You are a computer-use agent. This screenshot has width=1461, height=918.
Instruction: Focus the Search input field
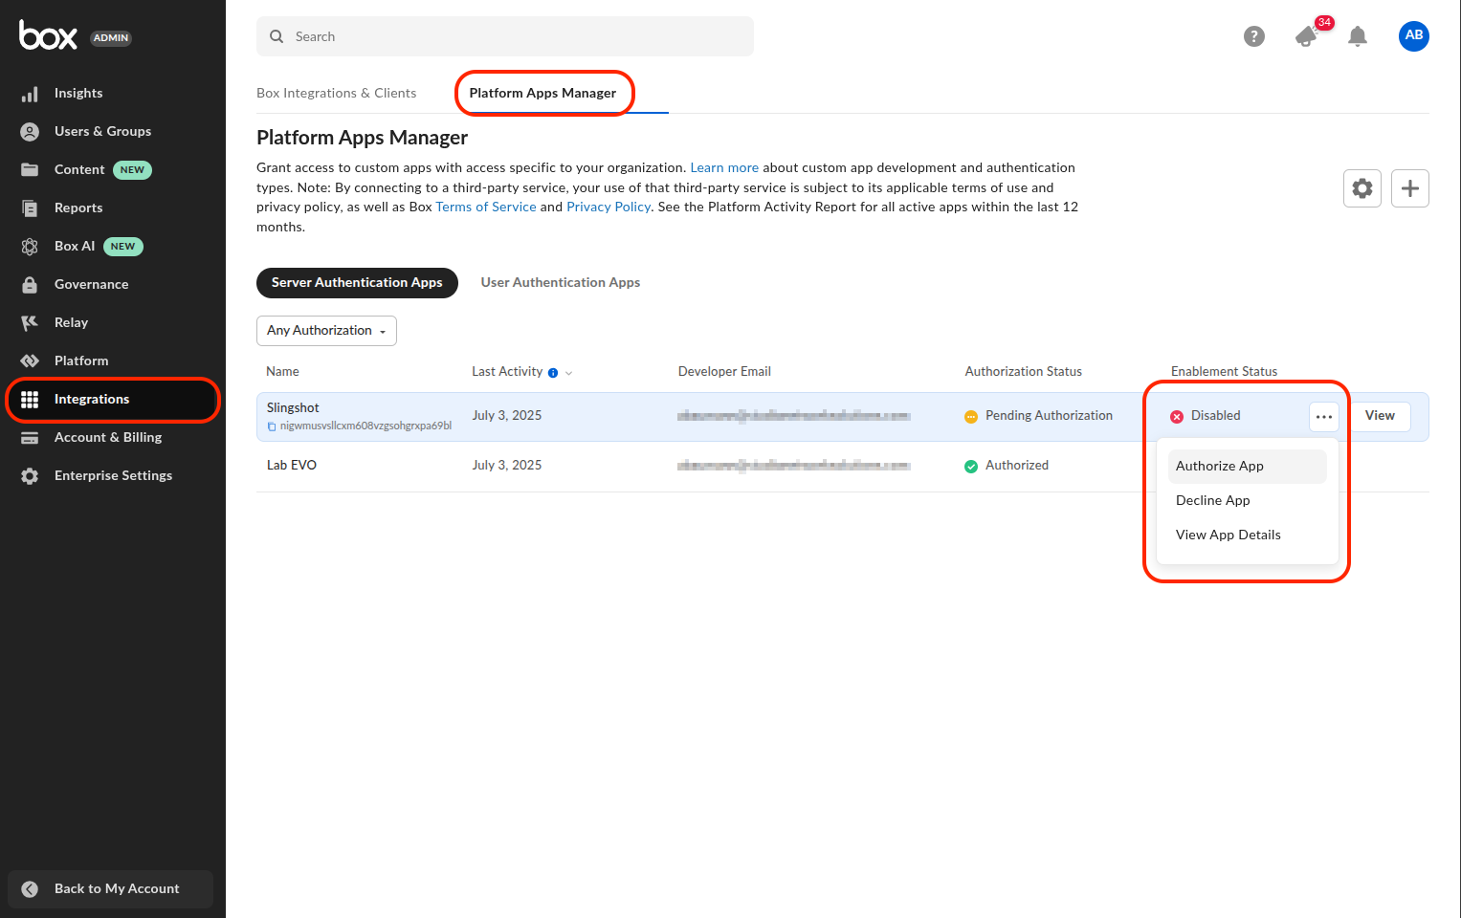point(505,36)
